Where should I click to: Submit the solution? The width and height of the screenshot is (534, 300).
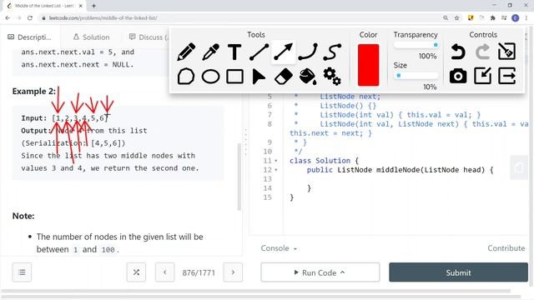coord(458,272)
